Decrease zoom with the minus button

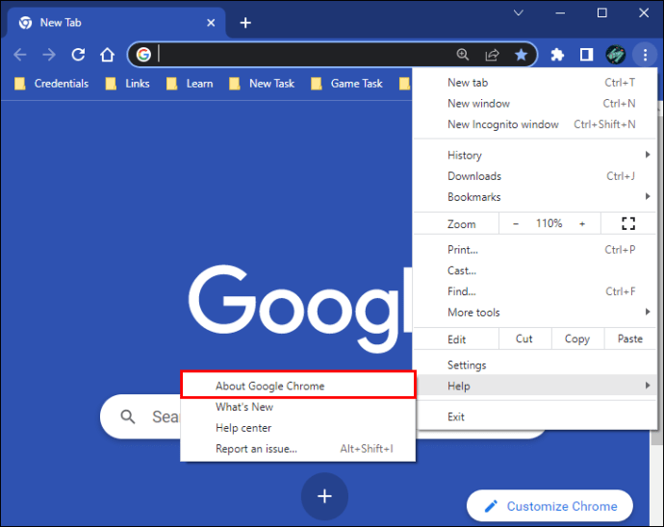pos(516,223)
